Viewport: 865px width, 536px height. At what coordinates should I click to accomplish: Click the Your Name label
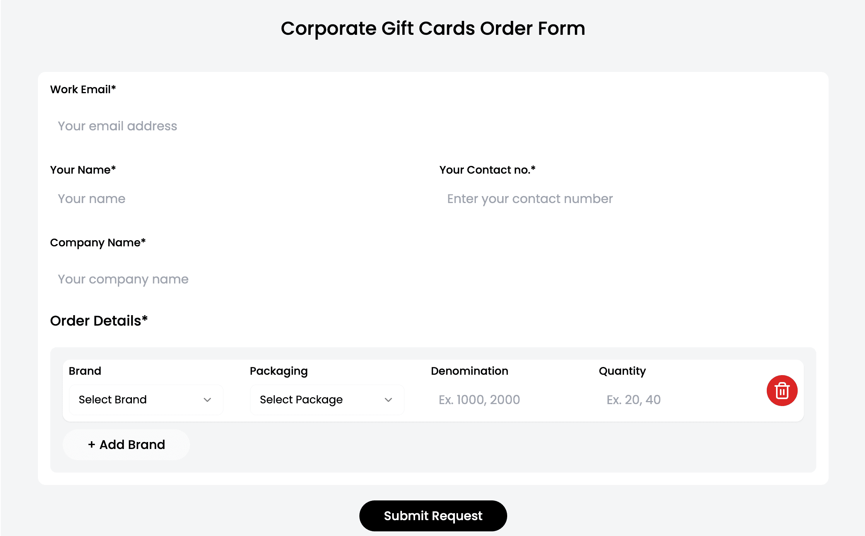(x=83, y=170)
